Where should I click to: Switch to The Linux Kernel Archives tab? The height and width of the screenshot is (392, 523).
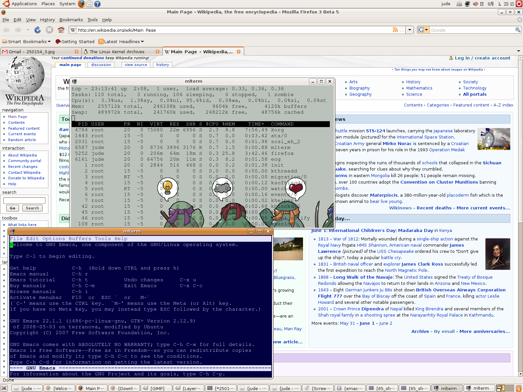117,52
